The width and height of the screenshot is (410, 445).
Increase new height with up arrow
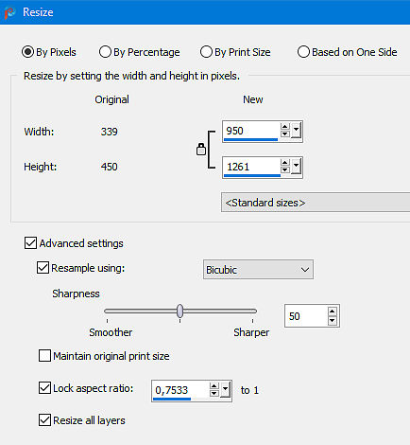click(285, 163)
